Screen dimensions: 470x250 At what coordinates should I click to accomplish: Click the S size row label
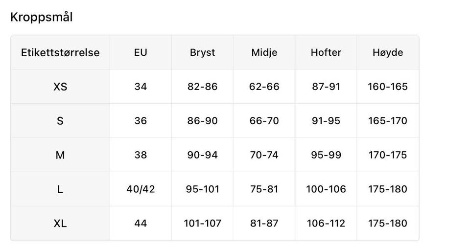coord(60,121)
